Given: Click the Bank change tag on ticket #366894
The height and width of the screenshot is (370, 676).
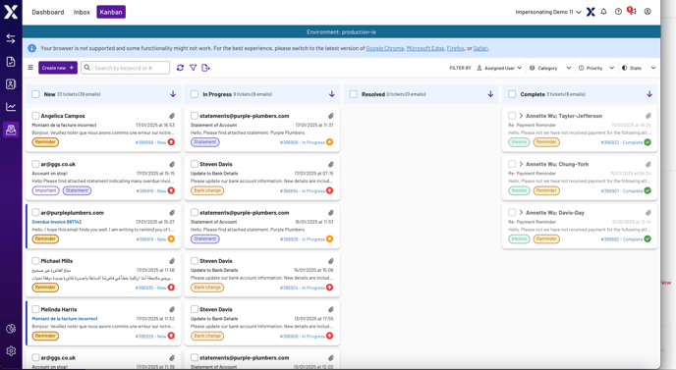Looking at the screenshot, I should click(x=207, y=190).
